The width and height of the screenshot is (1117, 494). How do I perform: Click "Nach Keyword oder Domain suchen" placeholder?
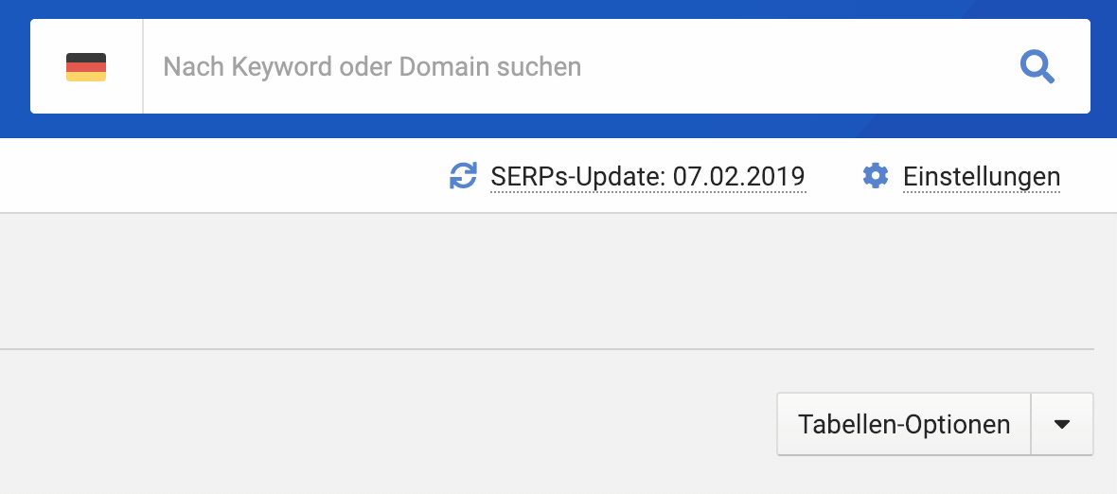tap(372, 67)
